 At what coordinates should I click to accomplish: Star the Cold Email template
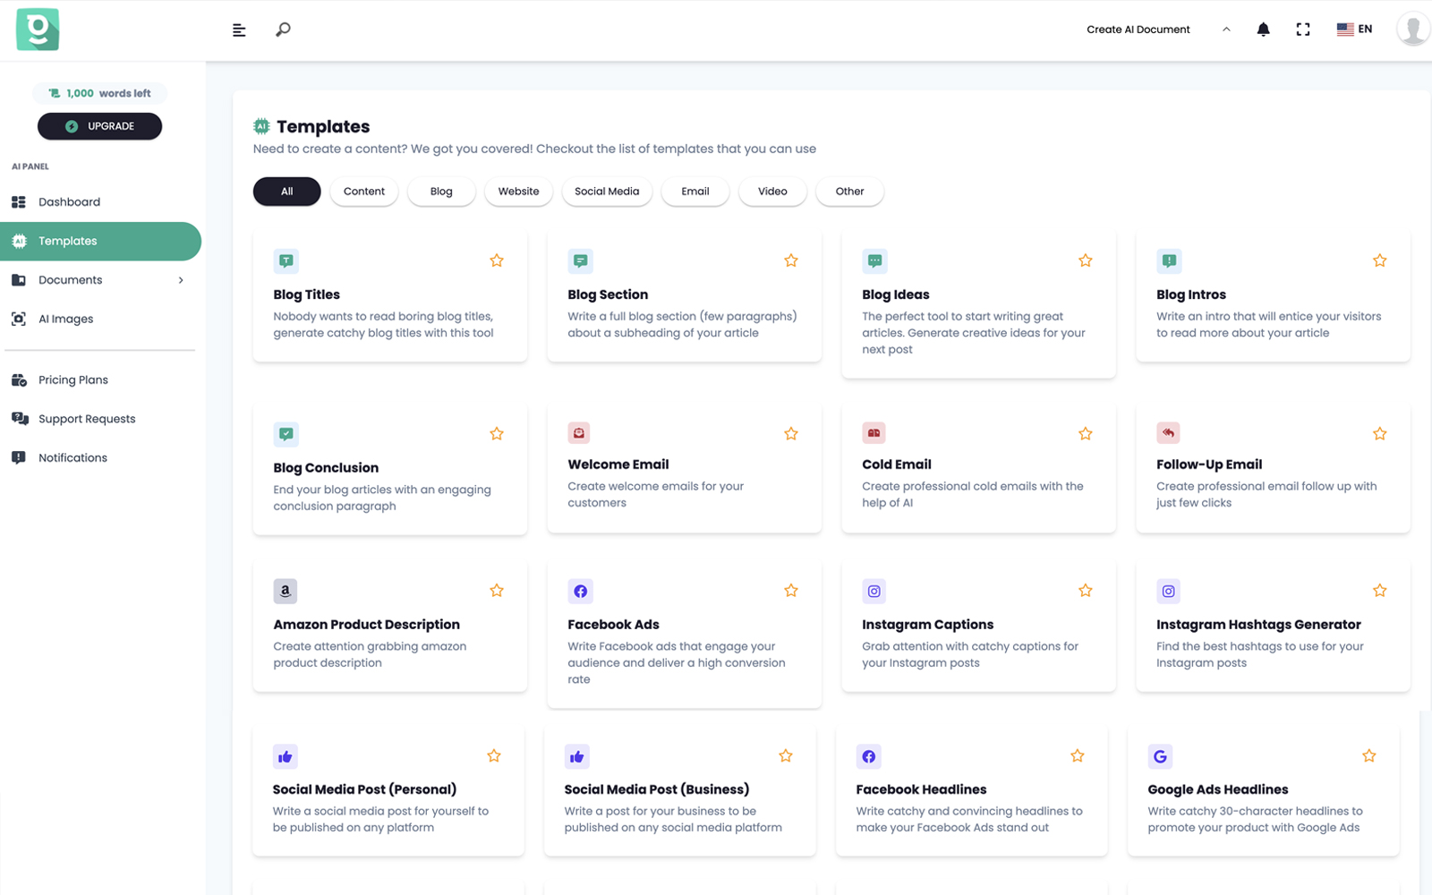coord(1085,433)
